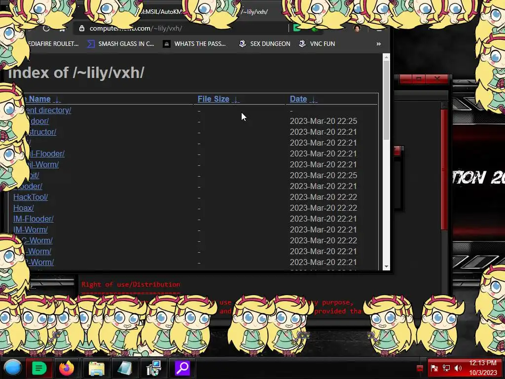Open the VNC FUN bookmark
505x379 pixels.
(317, 44)
